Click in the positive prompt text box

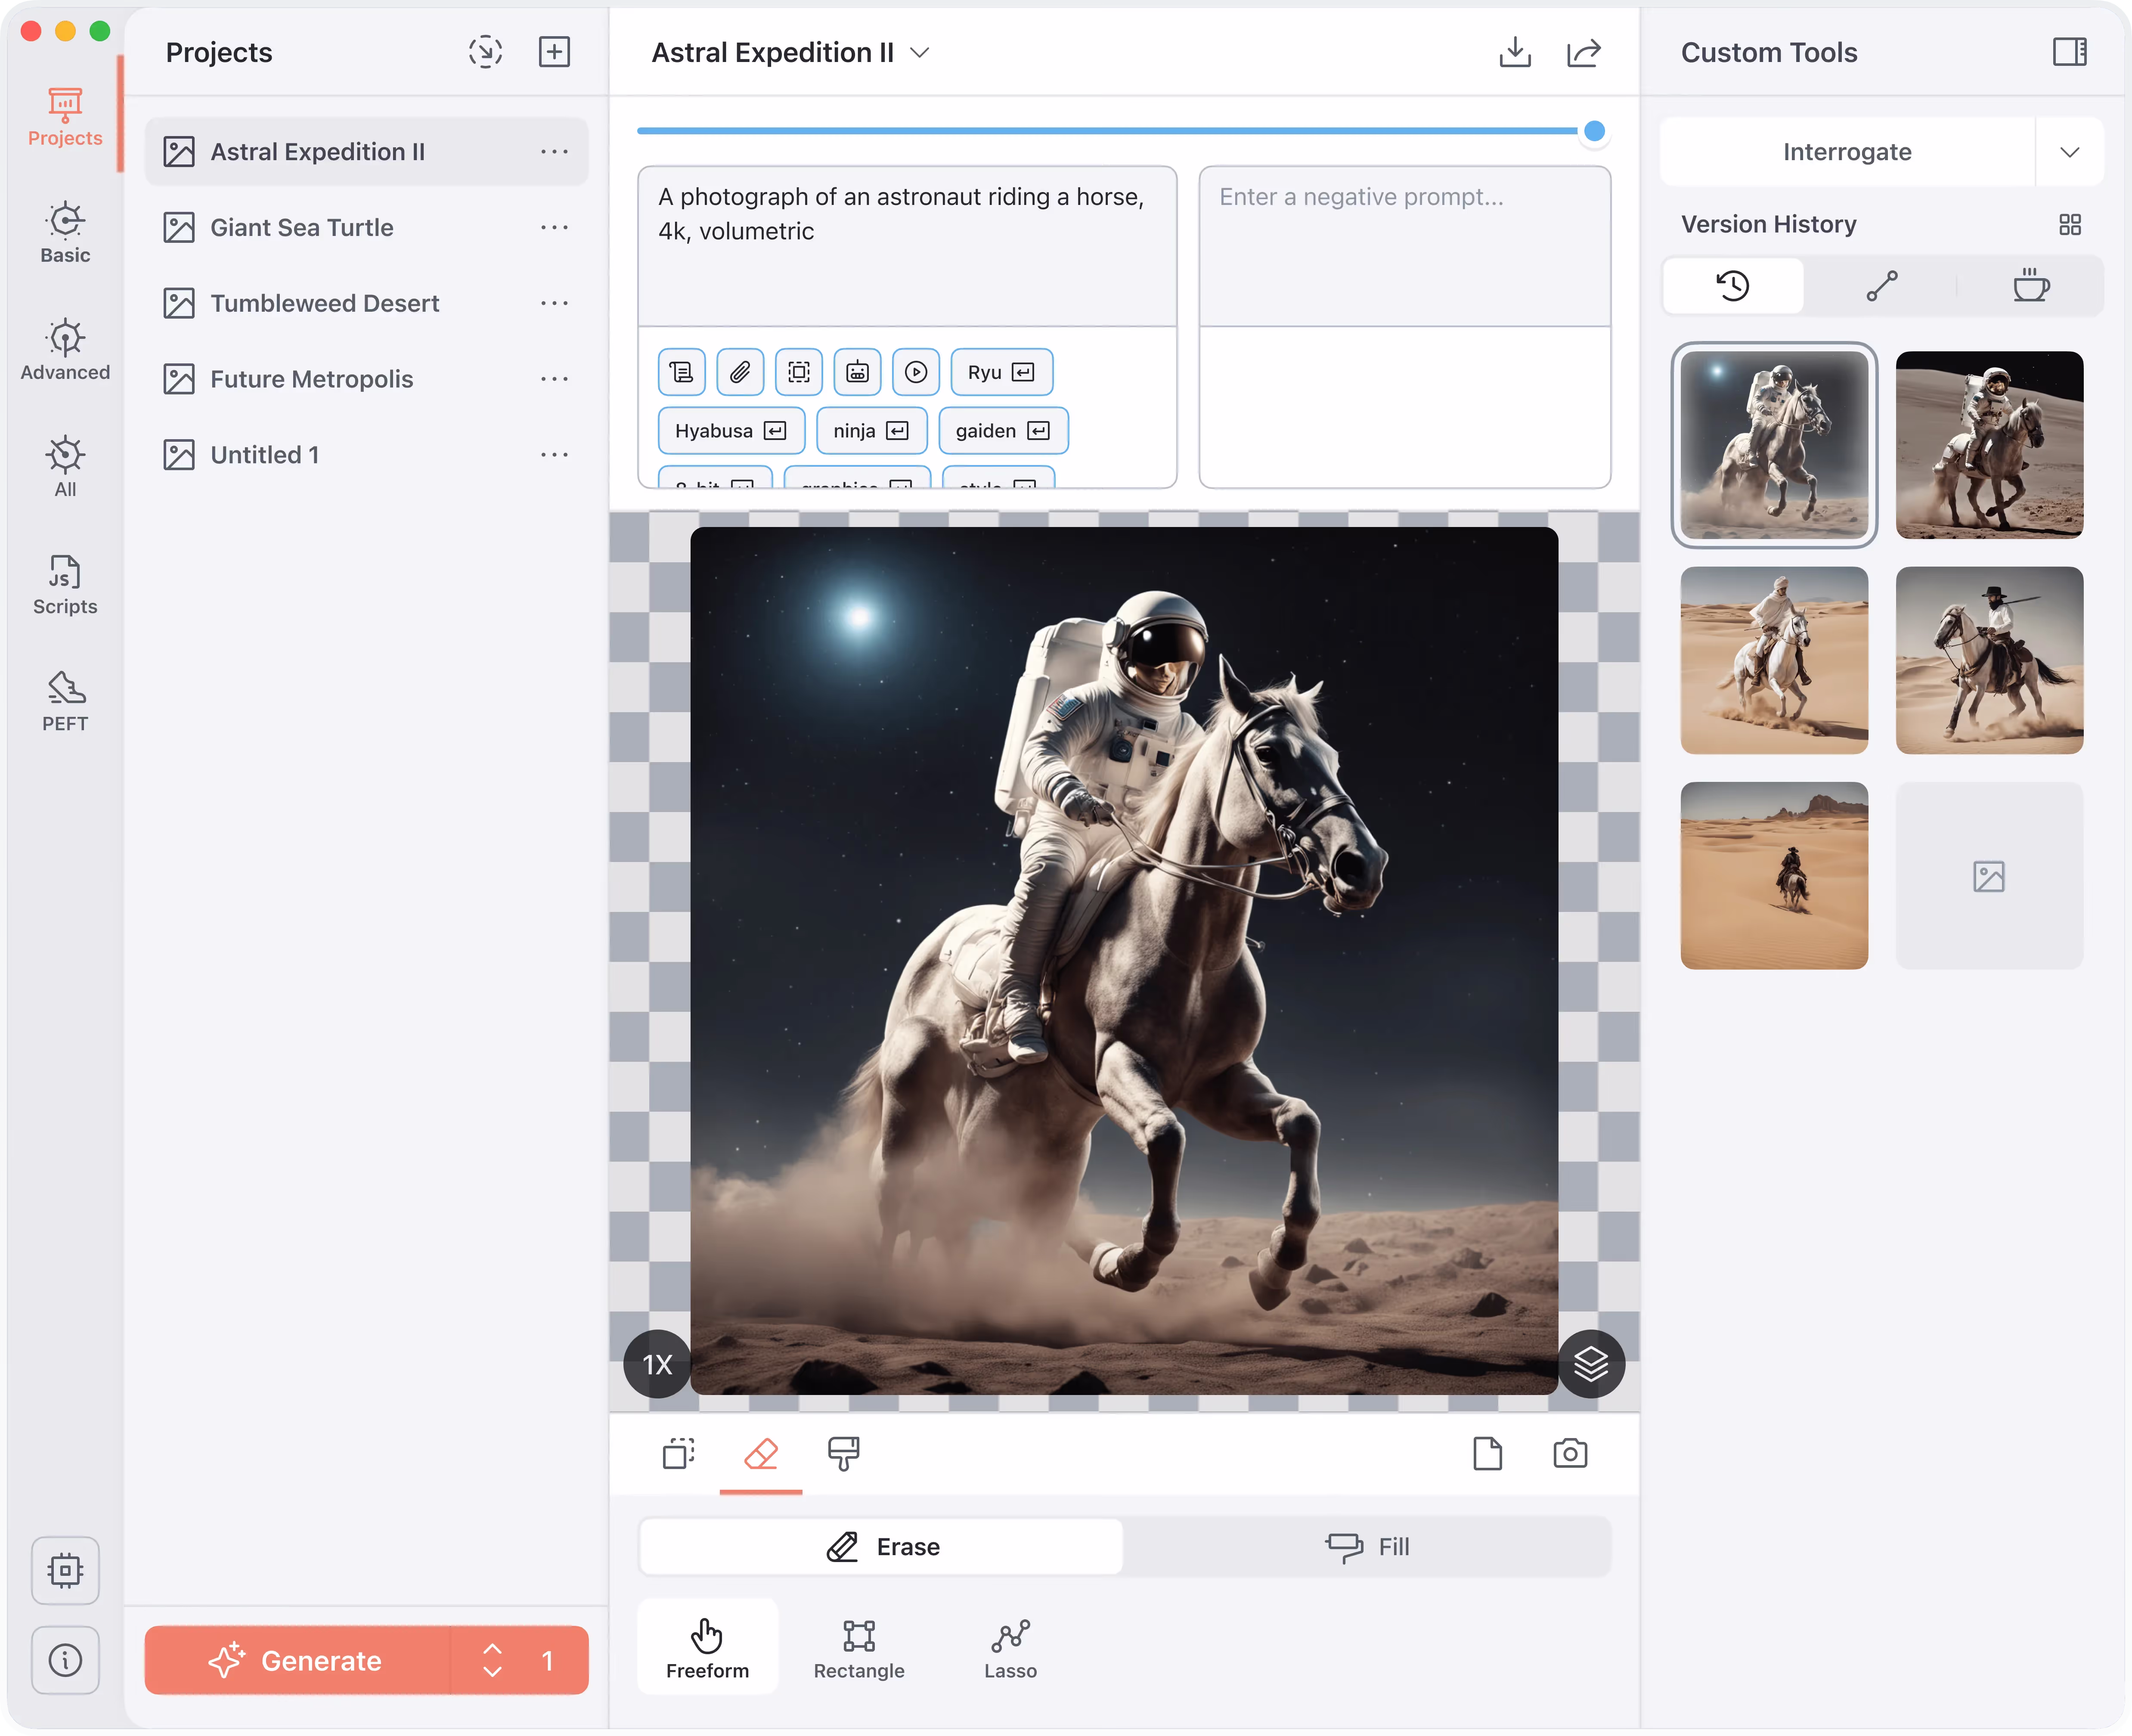[907, 246]
